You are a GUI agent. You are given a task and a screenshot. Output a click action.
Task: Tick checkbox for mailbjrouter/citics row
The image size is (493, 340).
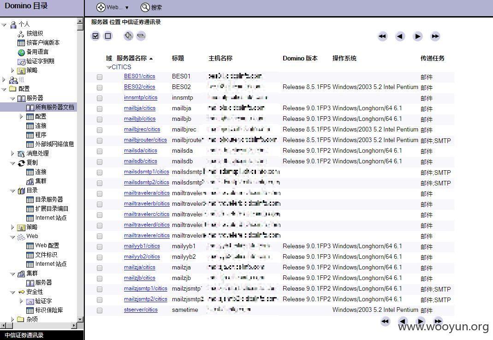100,141
